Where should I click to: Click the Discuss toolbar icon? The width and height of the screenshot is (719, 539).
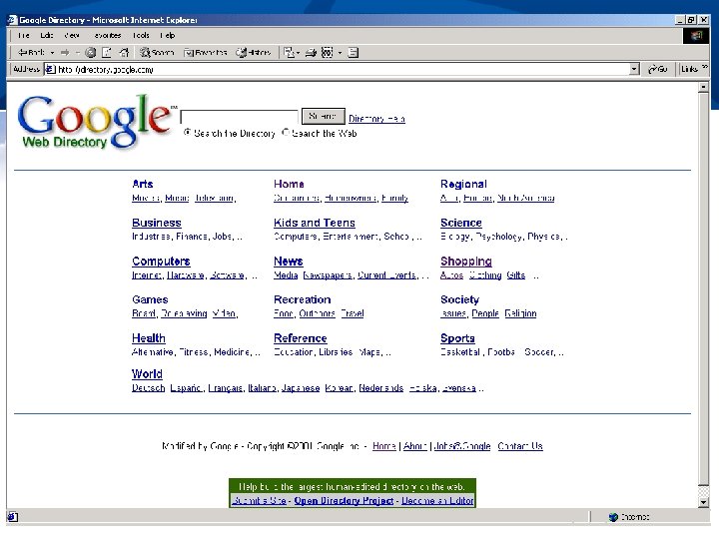(x=353, y=52)
